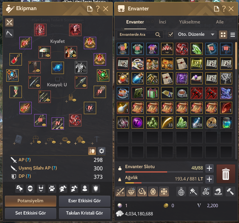Click the paw pet visibility icon
239x223 pixels.
[x=52, y=189]
